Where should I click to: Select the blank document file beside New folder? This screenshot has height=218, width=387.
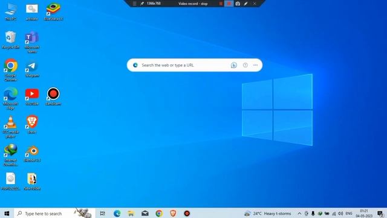coord(11,182)
